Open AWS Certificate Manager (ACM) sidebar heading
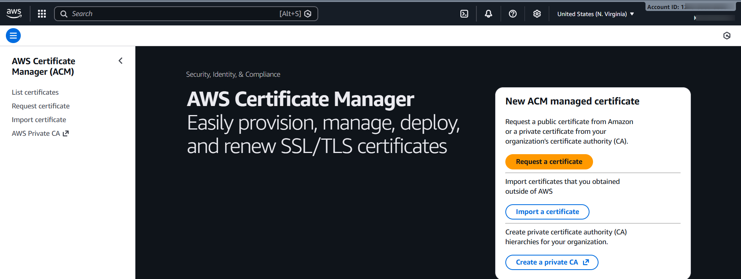The height and width of the screenshot is (279, 741). click(x=43, y=67)
